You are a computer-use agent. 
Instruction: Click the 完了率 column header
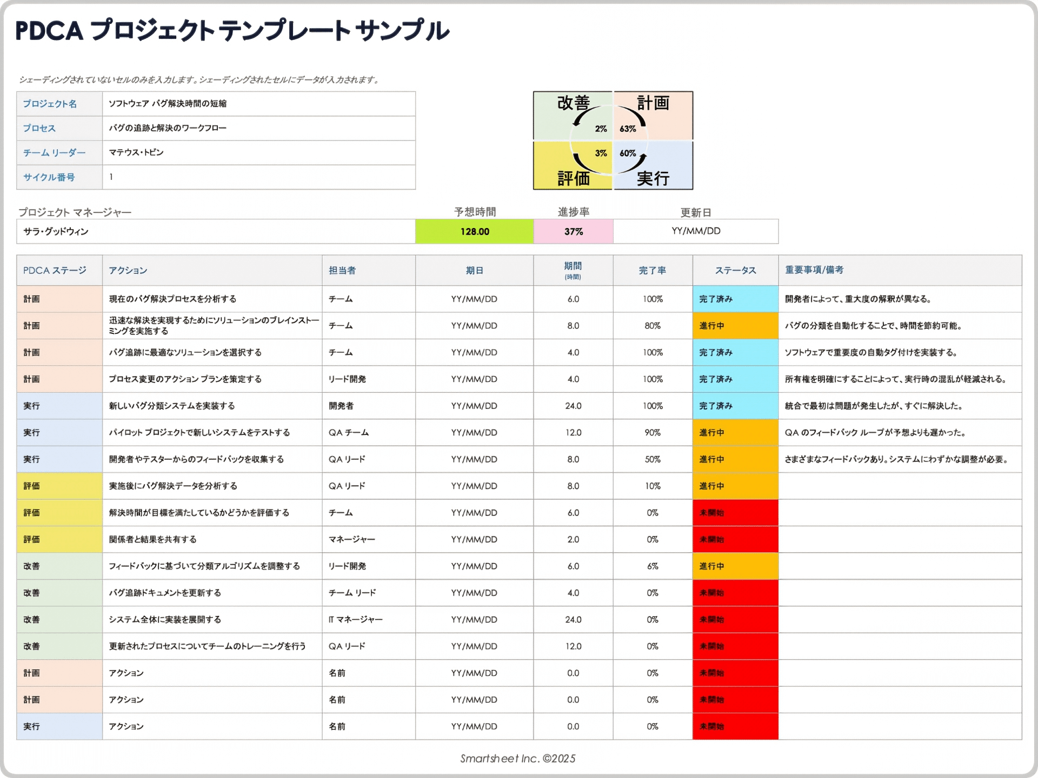653,270
